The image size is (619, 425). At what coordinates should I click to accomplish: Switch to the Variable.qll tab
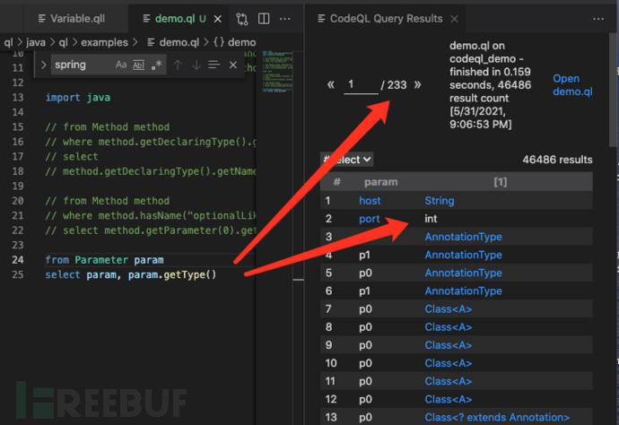click(x=76, y=19)
